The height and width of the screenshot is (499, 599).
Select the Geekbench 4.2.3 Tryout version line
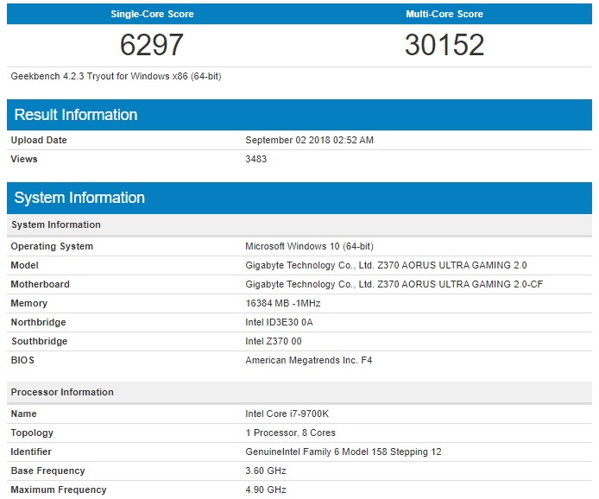coord(116,77)
